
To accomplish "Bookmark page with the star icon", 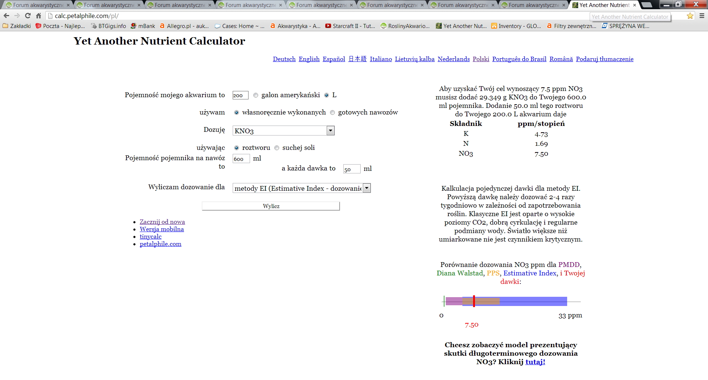I will [x=690, y=16].
